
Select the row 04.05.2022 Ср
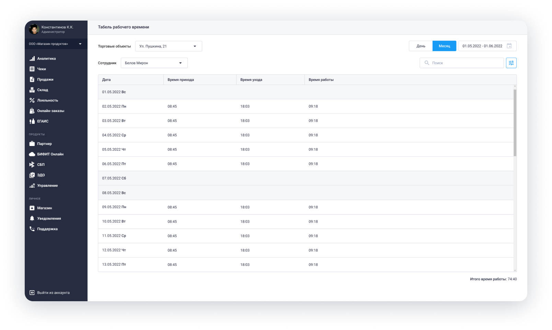coord(306,135)
